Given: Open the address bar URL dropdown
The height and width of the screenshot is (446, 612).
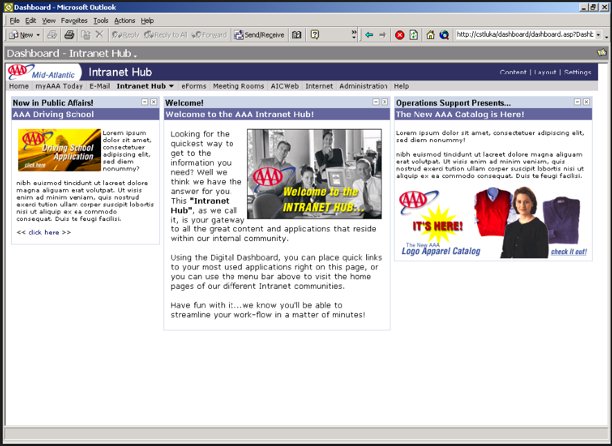Looking at the screenshot, I should click(x=598, y=35).
